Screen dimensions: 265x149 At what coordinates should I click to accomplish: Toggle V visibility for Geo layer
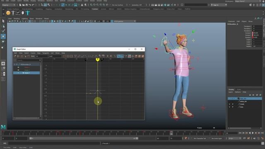tap(229, 107)
